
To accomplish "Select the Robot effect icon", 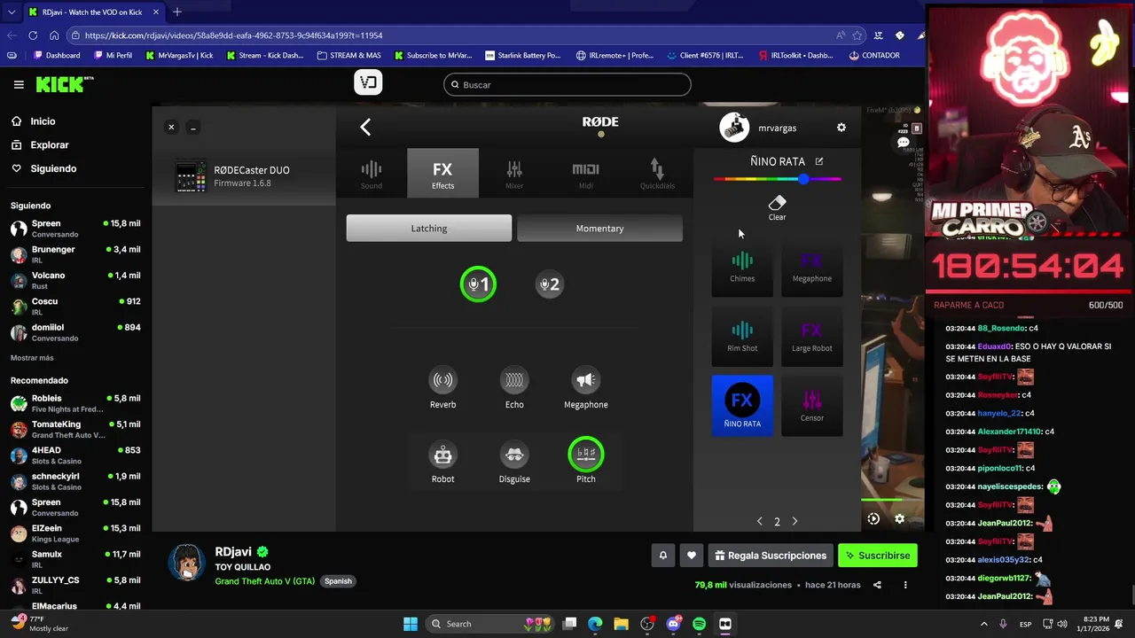I will [x=442, y=455].
